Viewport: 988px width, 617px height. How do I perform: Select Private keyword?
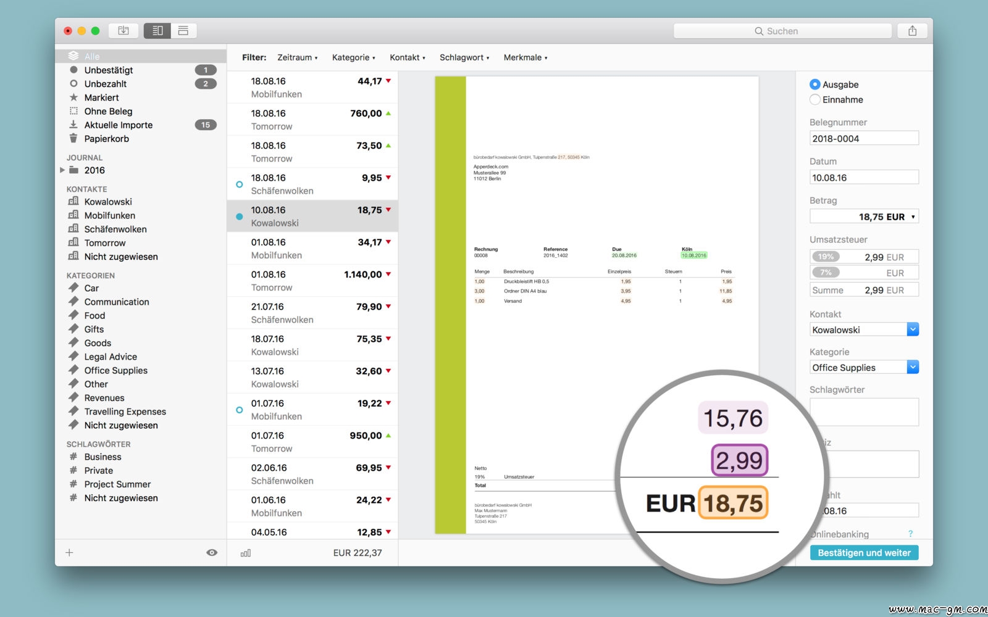click(141, 470)
